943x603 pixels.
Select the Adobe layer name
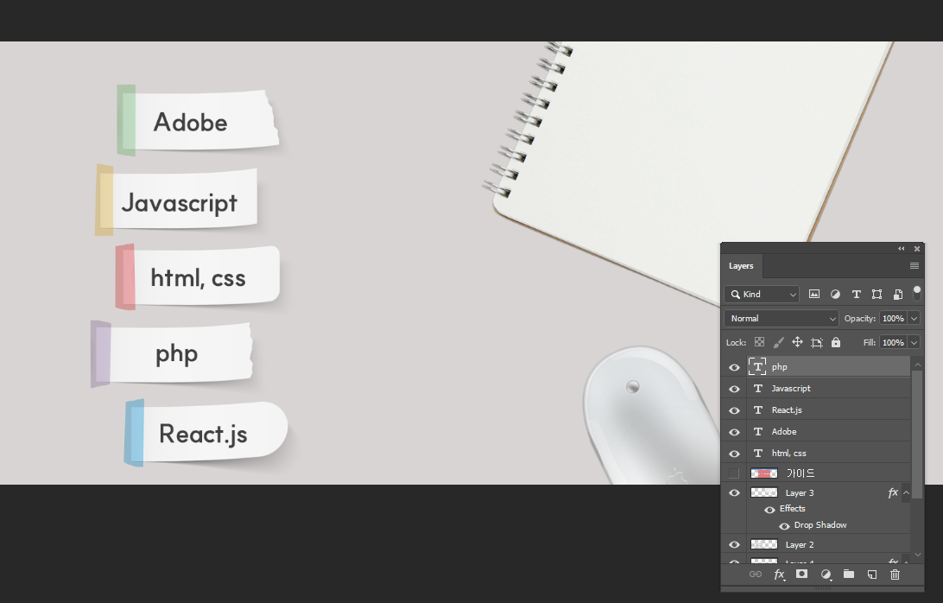coord(783,431)
